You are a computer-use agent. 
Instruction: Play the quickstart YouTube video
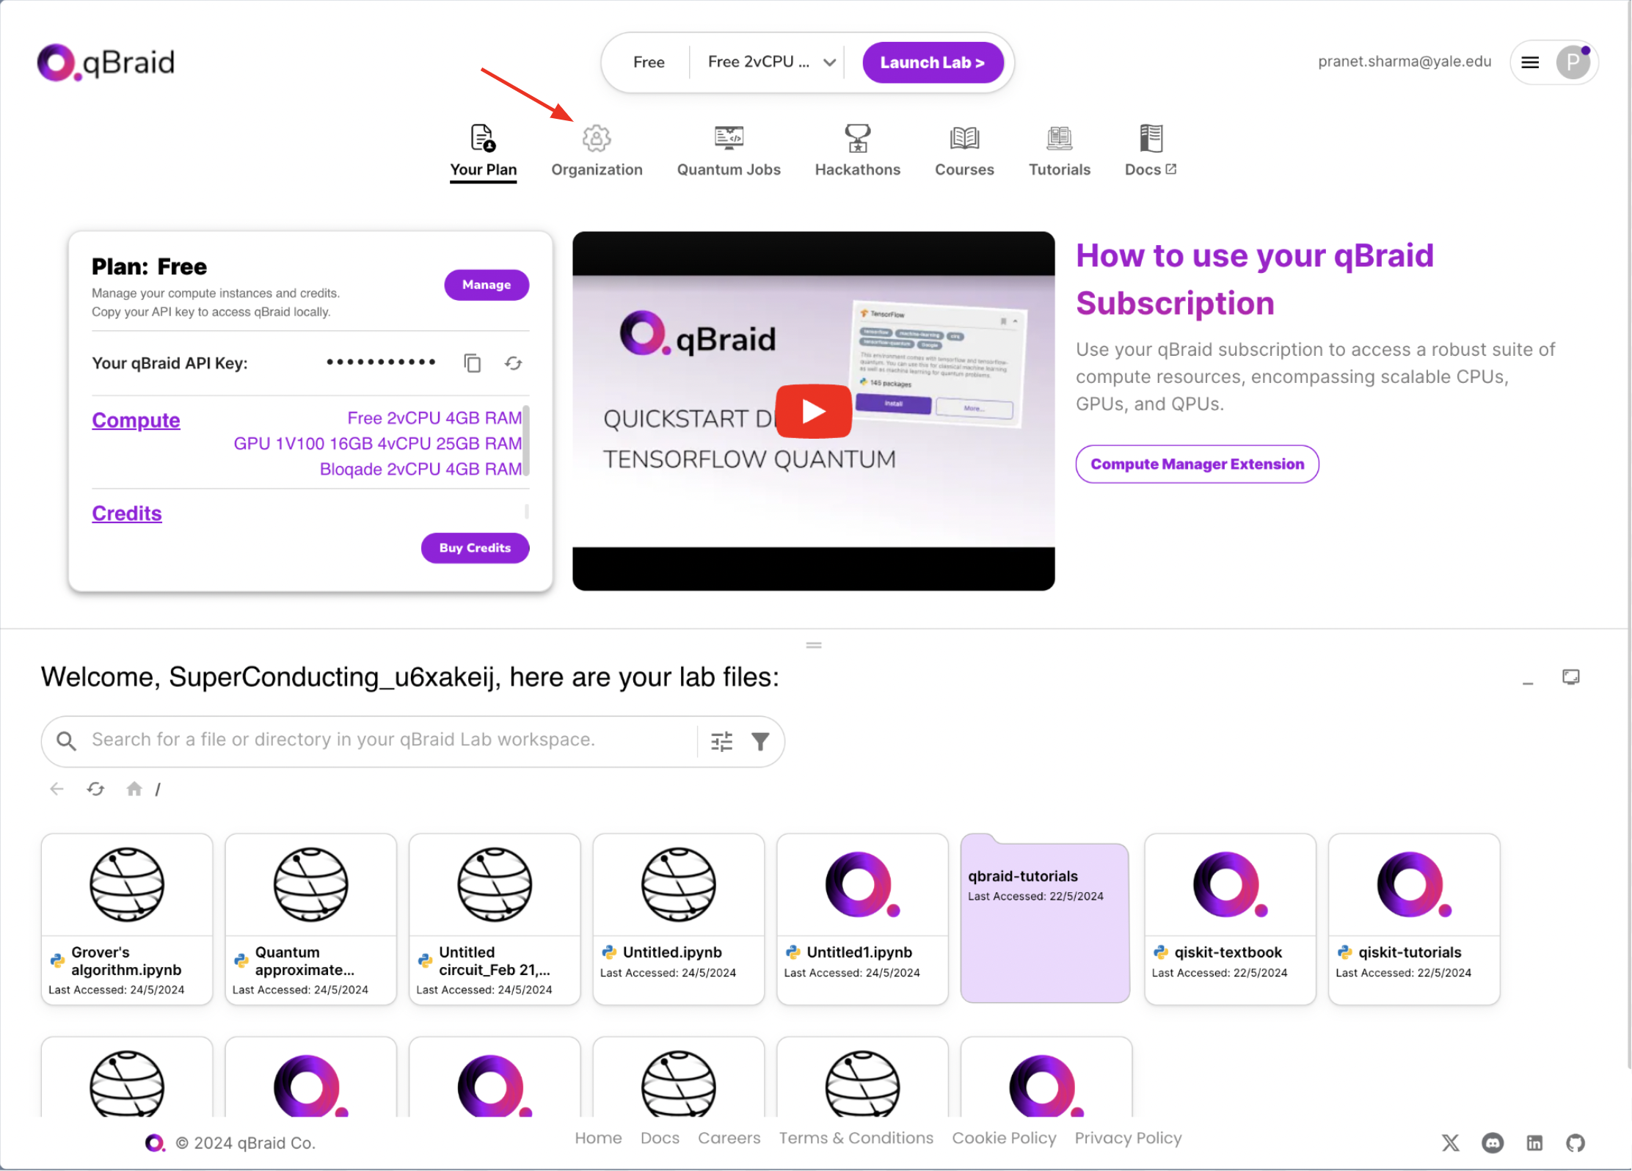pyautogui.click(x=813, y=411)
